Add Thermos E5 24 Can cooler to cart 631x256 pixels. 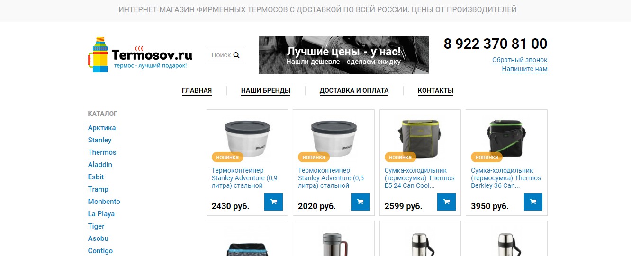[446, 202]
